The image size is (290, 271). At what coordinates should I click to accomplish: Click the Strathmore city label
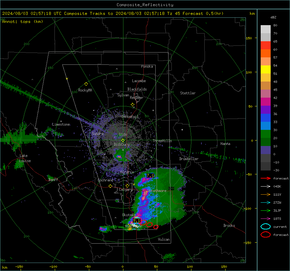coord(157,191)
